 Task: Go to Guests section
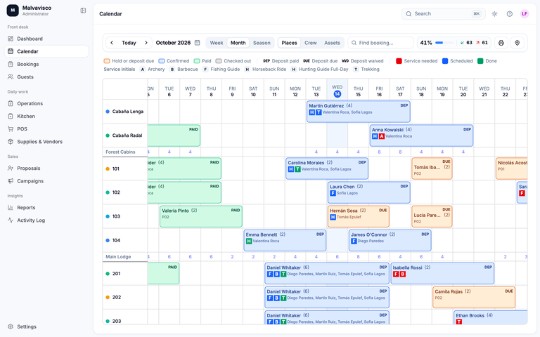(x=46, y=77)
